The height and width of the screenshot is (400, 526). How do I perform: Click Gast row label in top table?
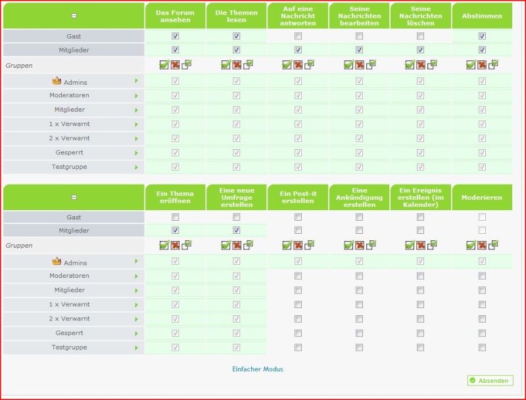pos(74,36)
